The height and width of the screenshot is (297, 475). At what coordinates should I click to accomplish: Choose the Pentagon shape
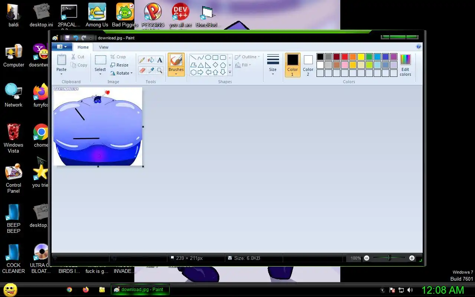(x=223, y=65)
